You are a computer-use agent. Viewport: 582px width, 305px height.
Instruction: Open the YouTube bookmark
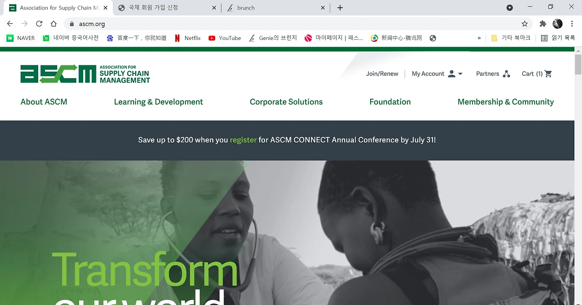pos(225,38)
